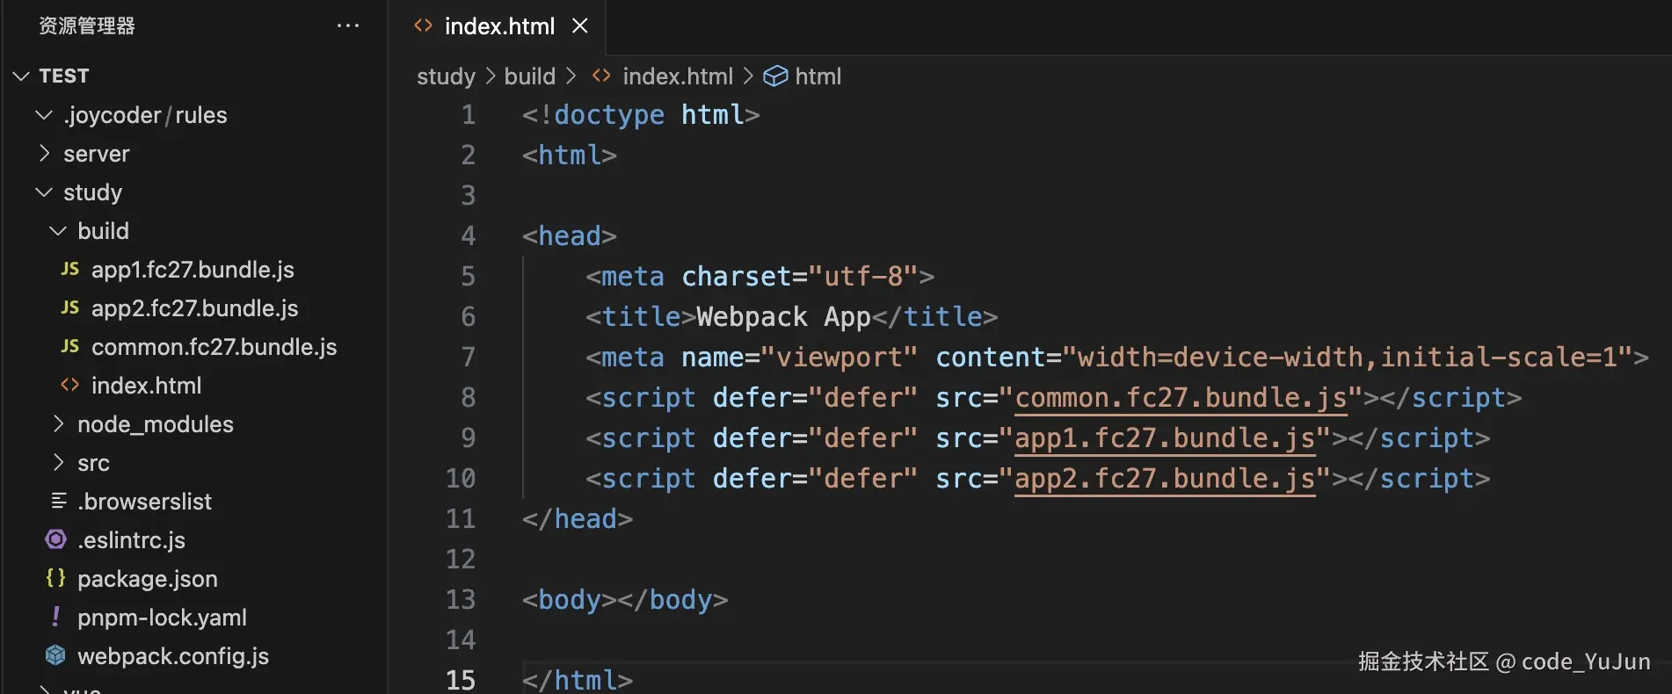Viewport: 1672px width, 694px height.
Task: Open explorer panel more actions menu
Action: [348, 25]
